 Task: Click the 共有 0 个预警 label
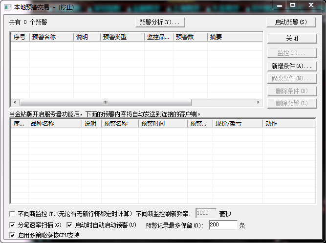[28, 22]
